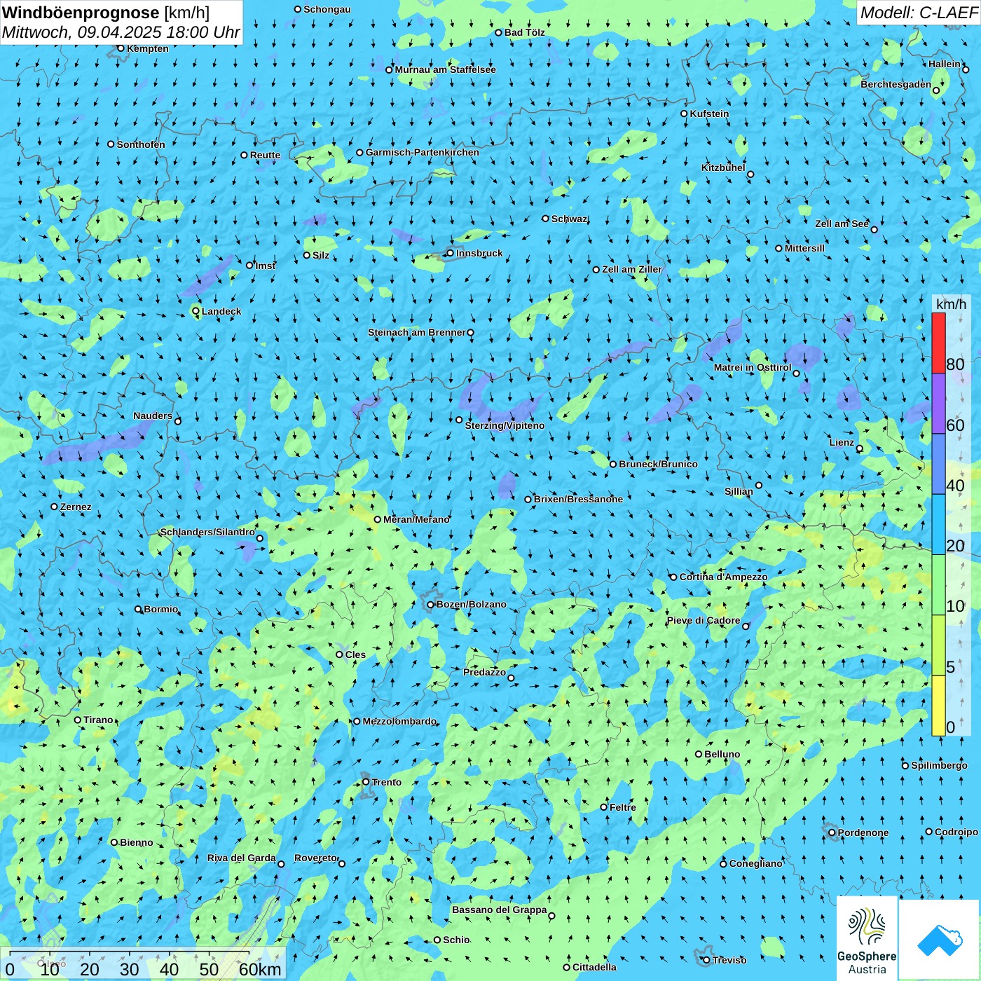Click the Matrei in Osttirol label

[753, 367]
